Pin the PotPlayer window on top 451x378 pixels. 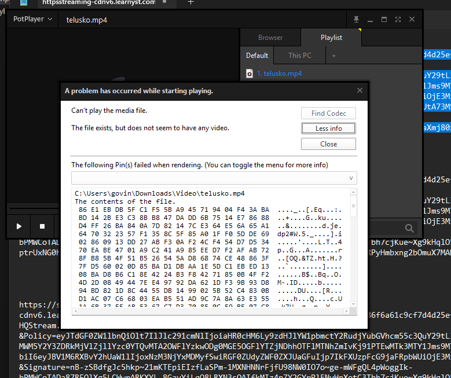pyautogui.click(x=356, y=19)
